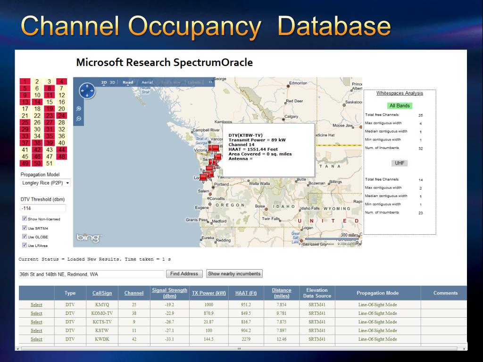Sort table by CallSign column
Image resolution: width=483 pixels, height=362 pixels.
click(x=102, y=293)
